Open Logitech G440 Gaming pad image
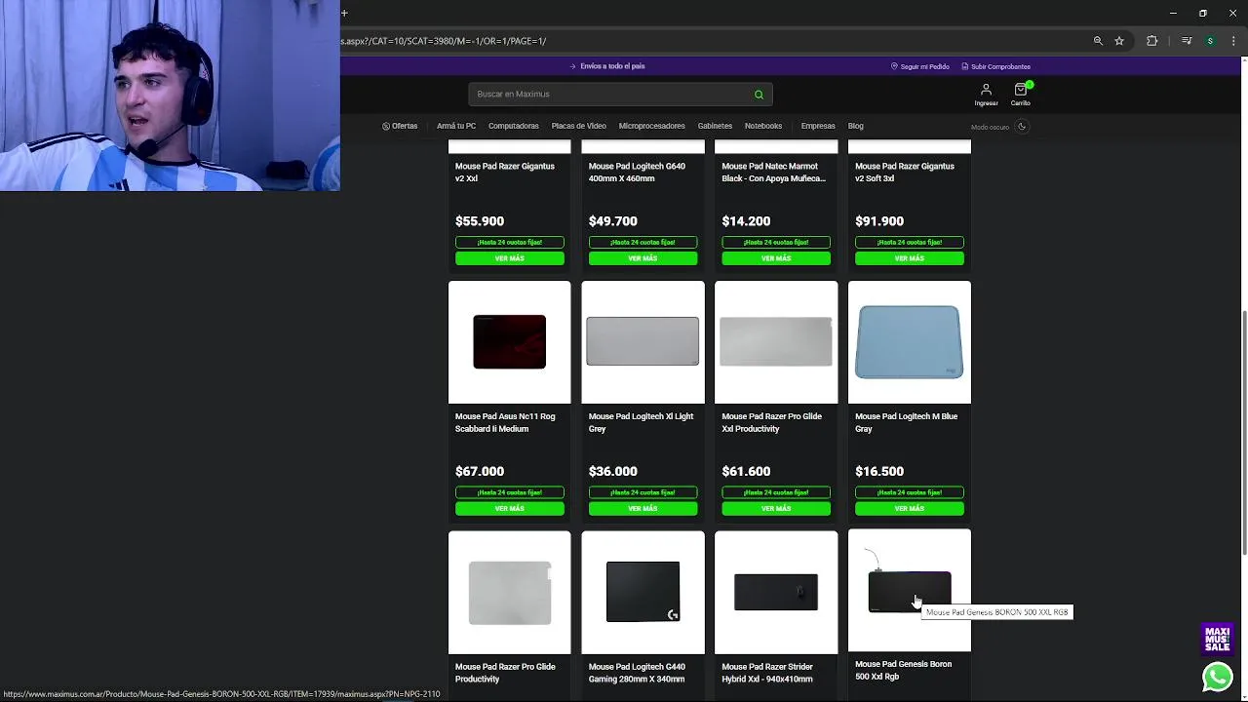The image size is (1248, 702). (x=643, y=593)
